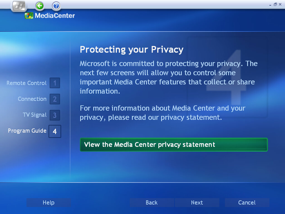The height and width of the screenshot is (214, 285).
Task: Click the MediaCenter logo
Action: tap(50, 16)
